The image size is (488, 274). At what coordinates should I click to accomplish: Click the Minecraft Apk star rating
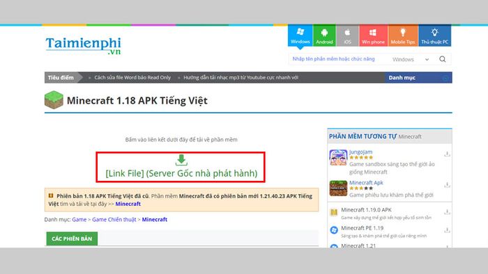(x=361, y=188)
